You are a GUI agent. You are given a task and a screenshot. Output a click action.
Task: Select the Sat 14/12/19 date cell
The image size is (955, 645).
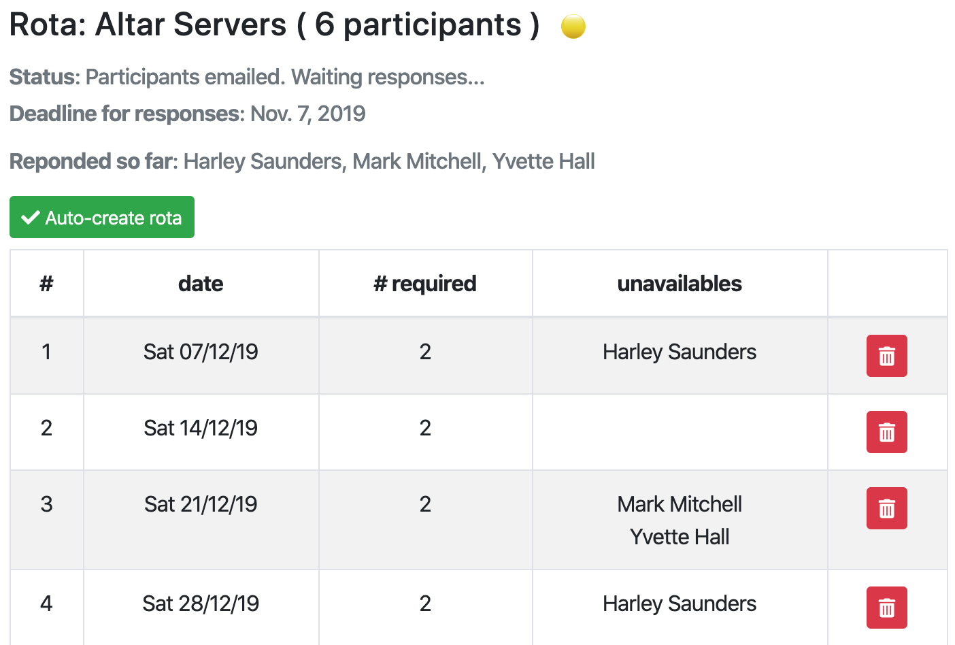(201, 428)
